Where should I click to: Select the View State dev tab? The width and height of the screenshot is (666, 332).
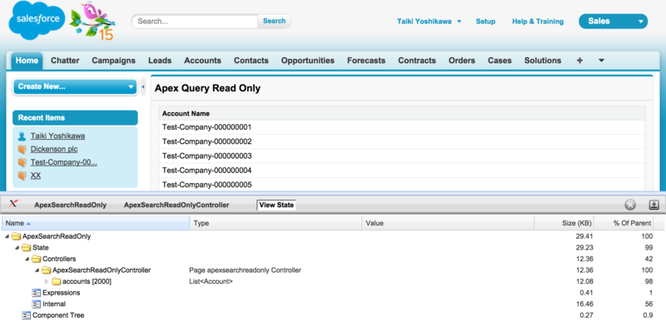pyautogui.click(x=276, y=205)
